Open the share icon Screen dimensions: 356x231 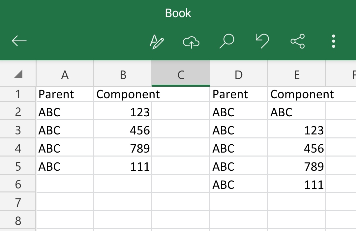pos(298,41)
